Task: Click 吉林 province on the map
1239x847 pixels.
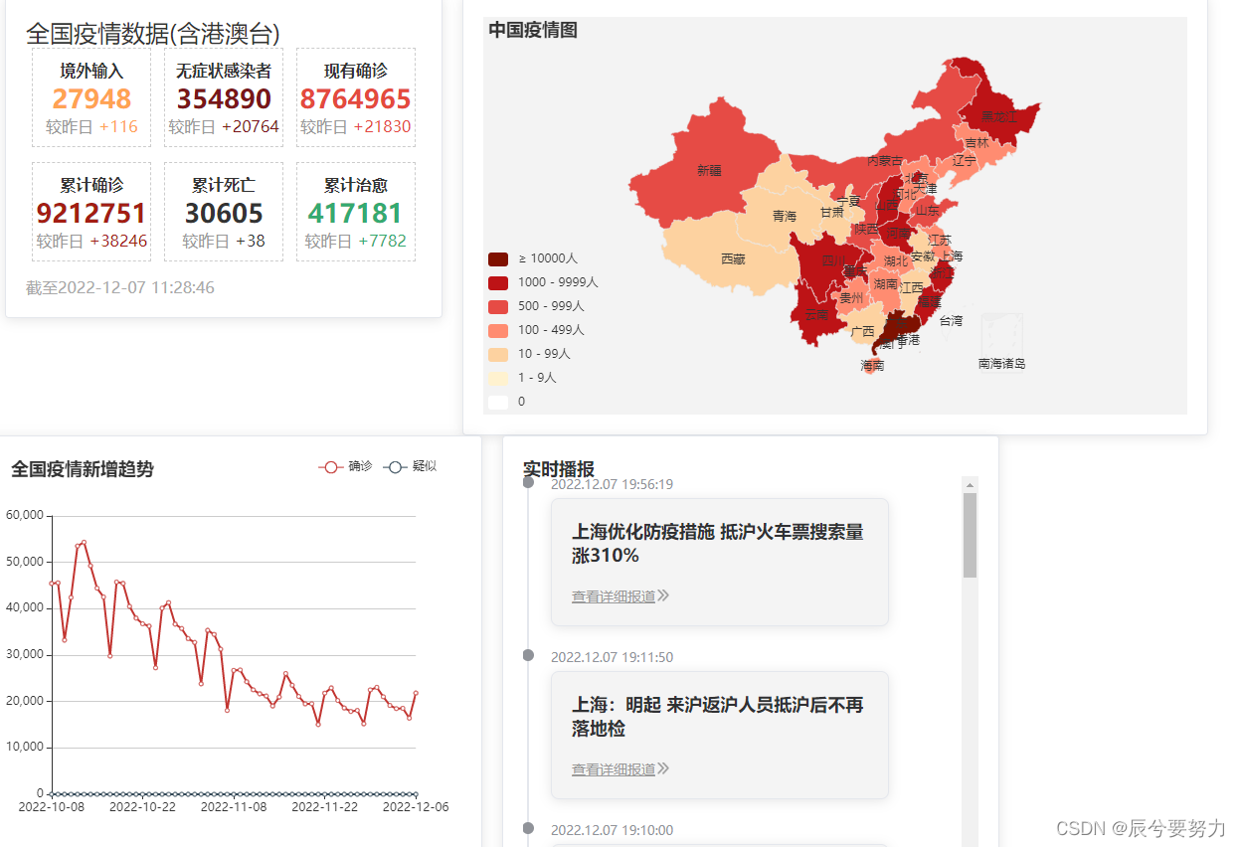Action: pyautogui.click(x=976, y=143)
